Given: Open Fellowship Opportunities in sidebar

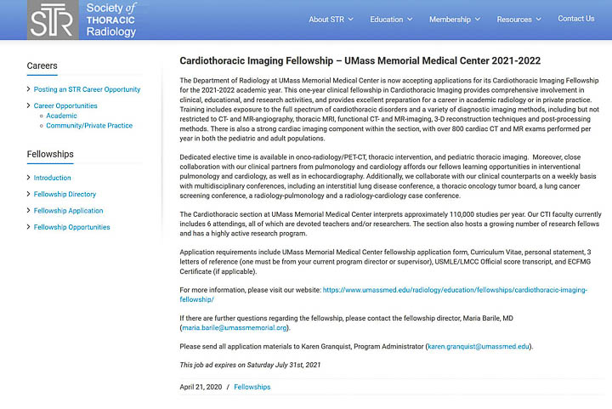Looking at the screenshot, I should click(71, 227).
